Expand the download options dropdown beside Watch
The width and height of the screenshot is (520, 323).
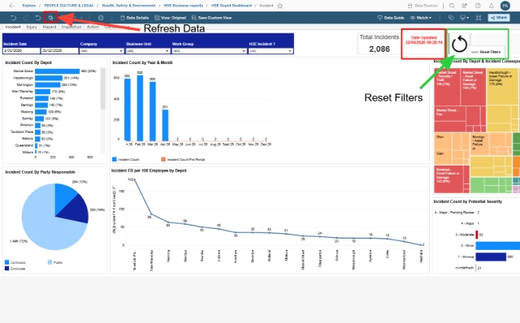464,18
